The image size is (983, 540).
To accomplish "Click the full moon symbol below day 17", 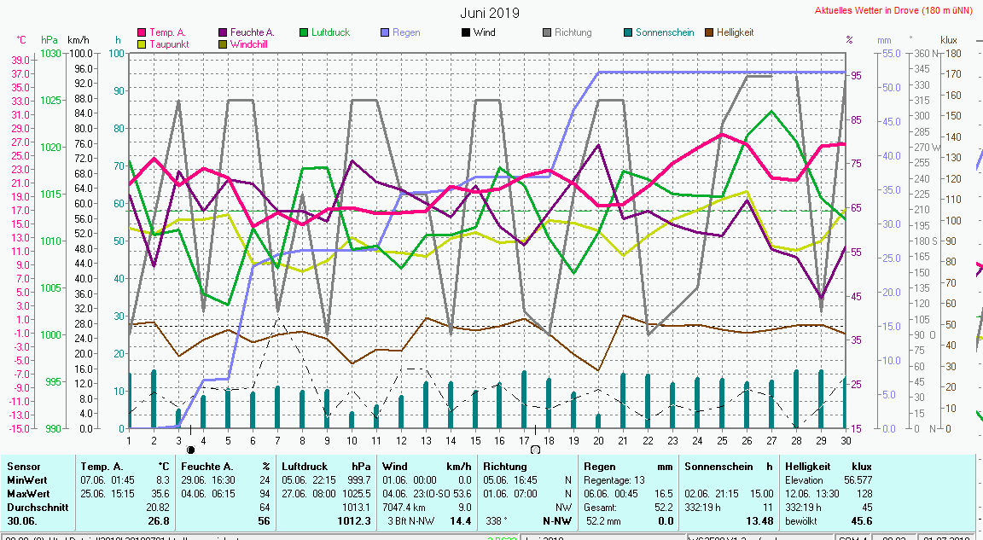I will coord(535,450).
